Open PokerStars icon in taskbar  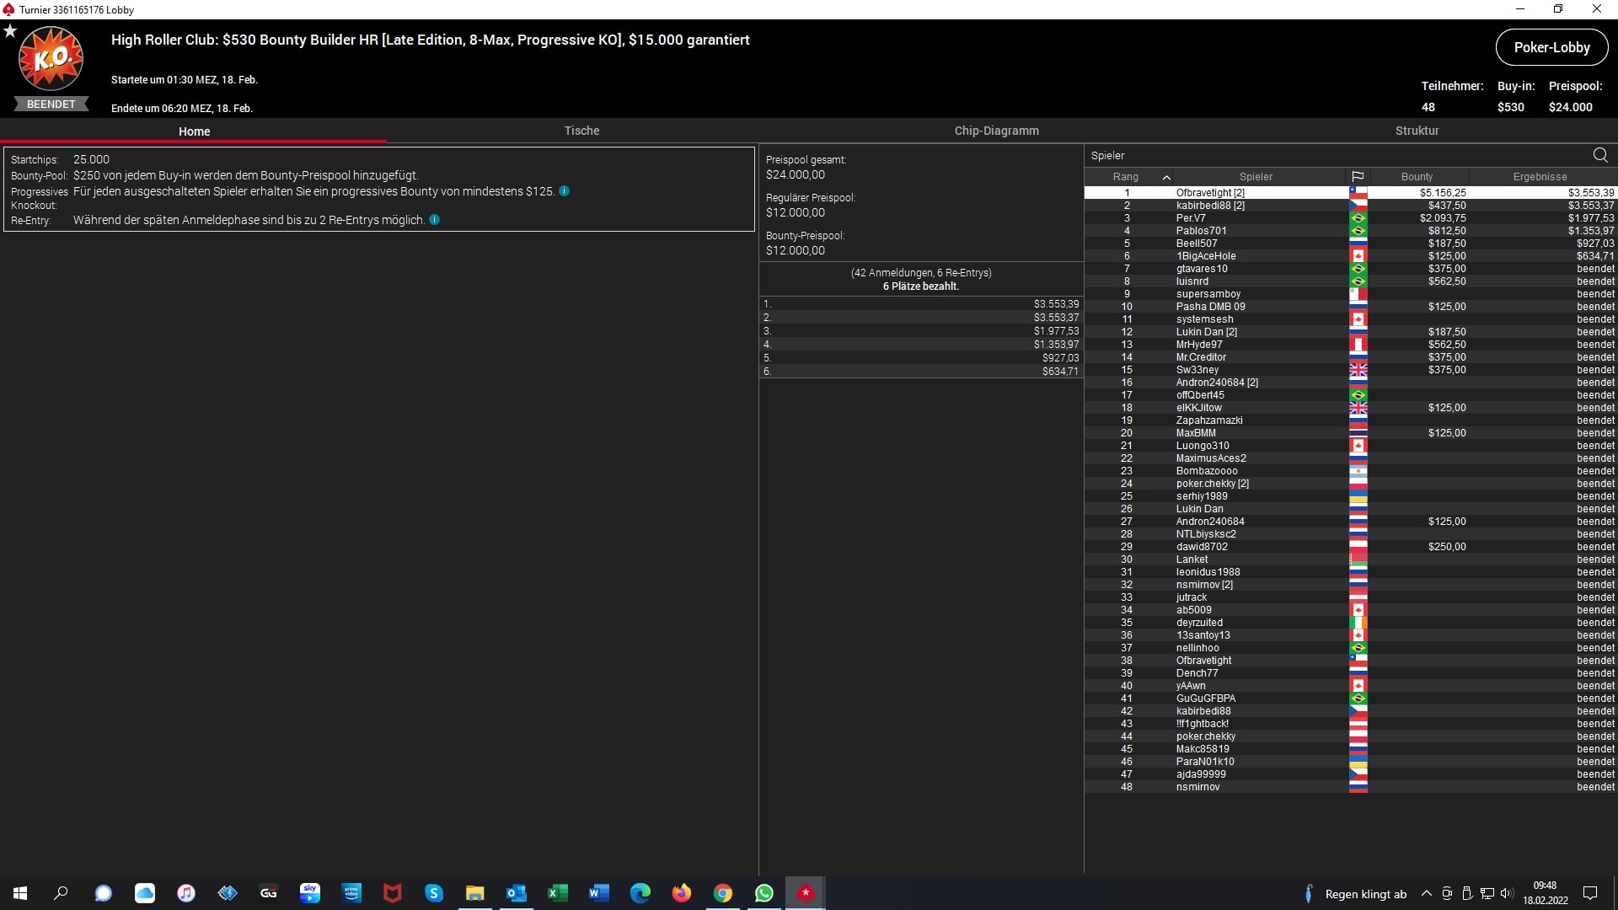[x=806, y=893]
